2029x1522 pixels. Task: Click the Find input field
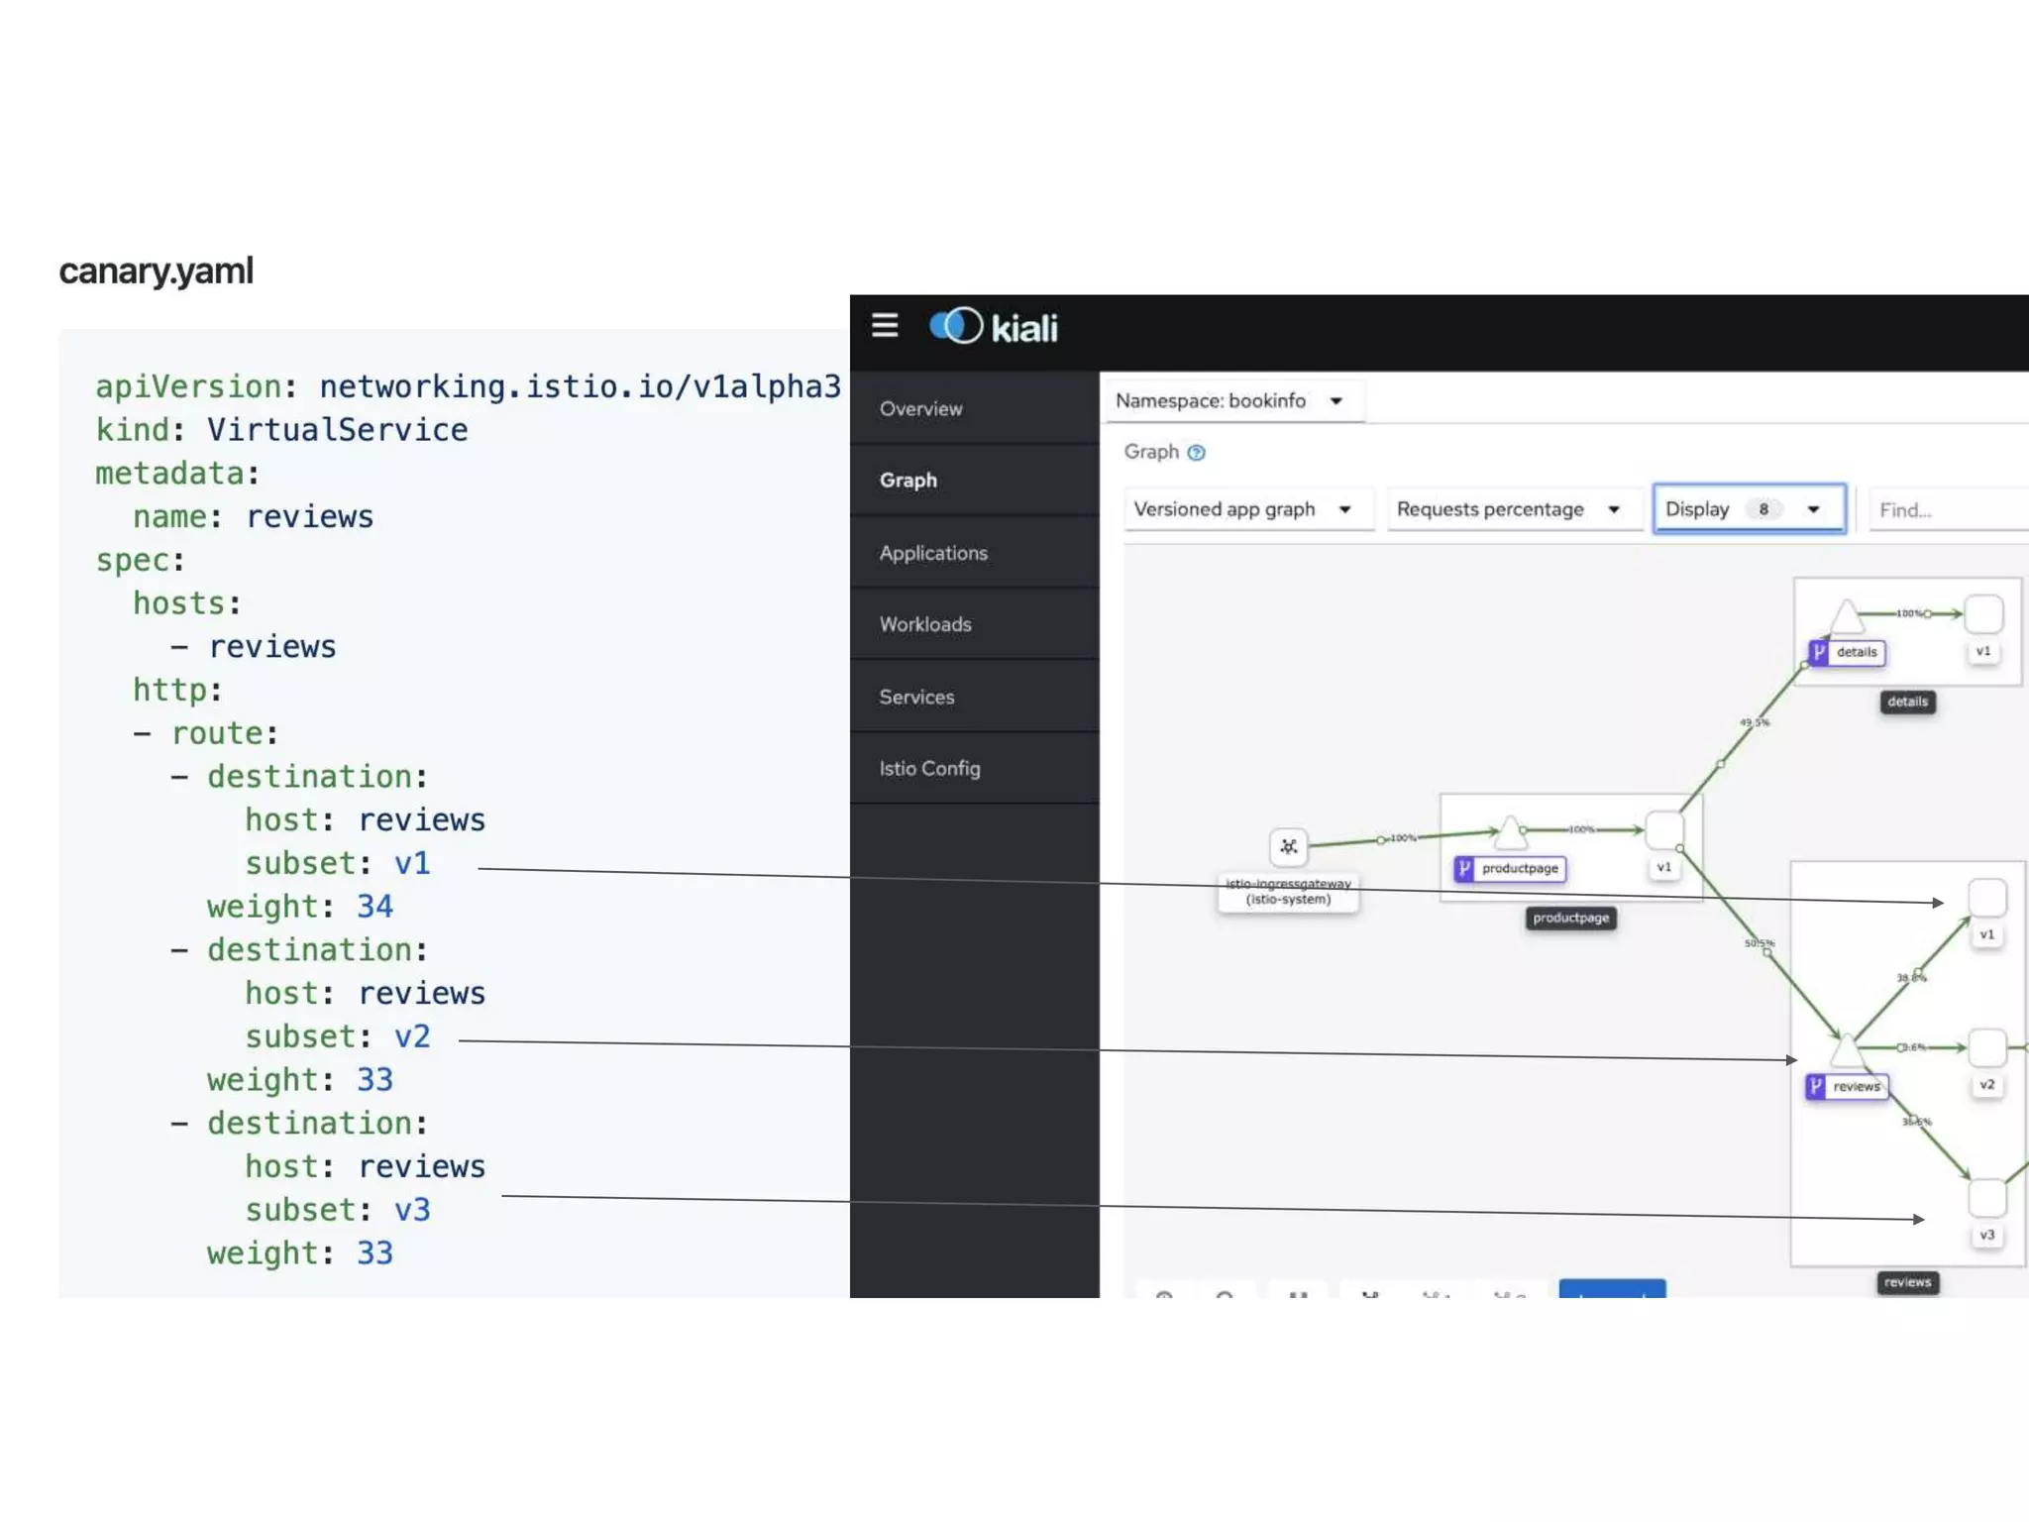tap(1947, 510)
